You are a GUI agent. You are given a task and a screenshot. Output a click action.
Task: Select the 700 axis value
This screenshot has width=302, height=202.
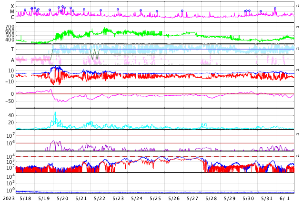(x=10, y=27)
